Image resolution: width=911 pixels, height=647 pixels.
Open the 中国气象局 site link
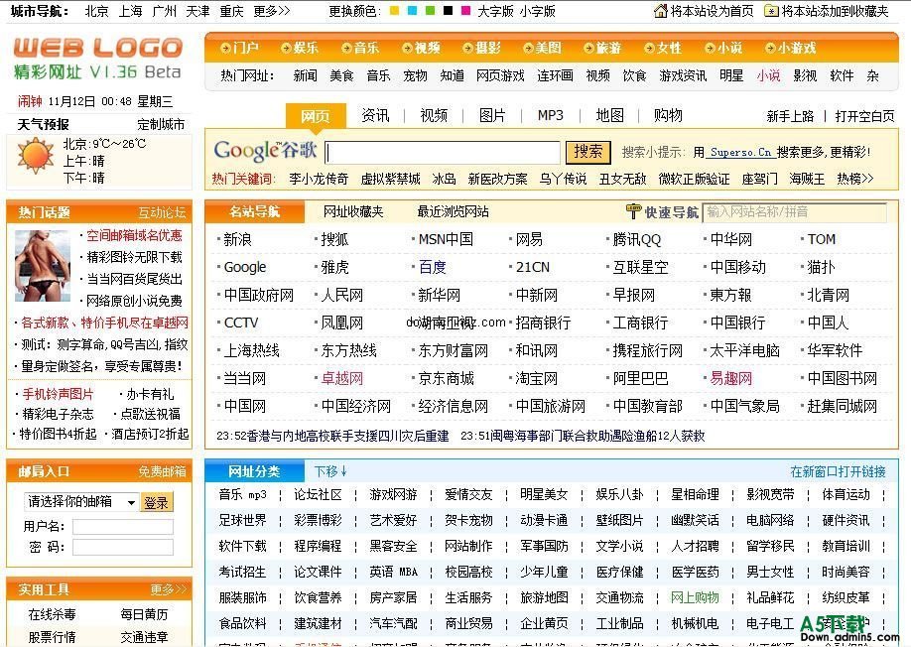click(x=745, y=407)
